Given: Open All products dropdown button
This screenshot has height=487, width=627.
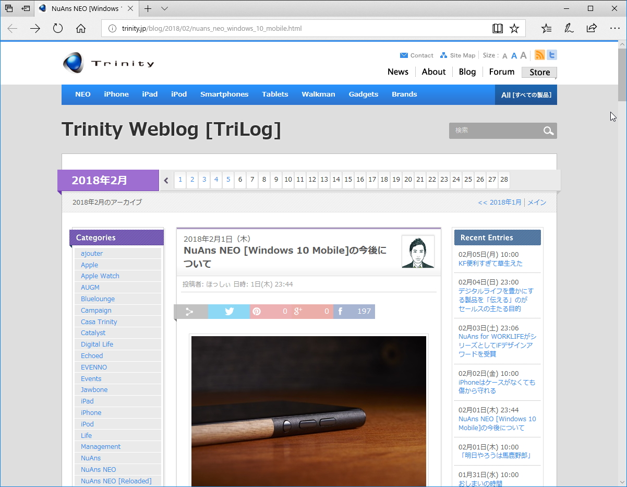Looking at the screenshot, I should tap(526, 95).
